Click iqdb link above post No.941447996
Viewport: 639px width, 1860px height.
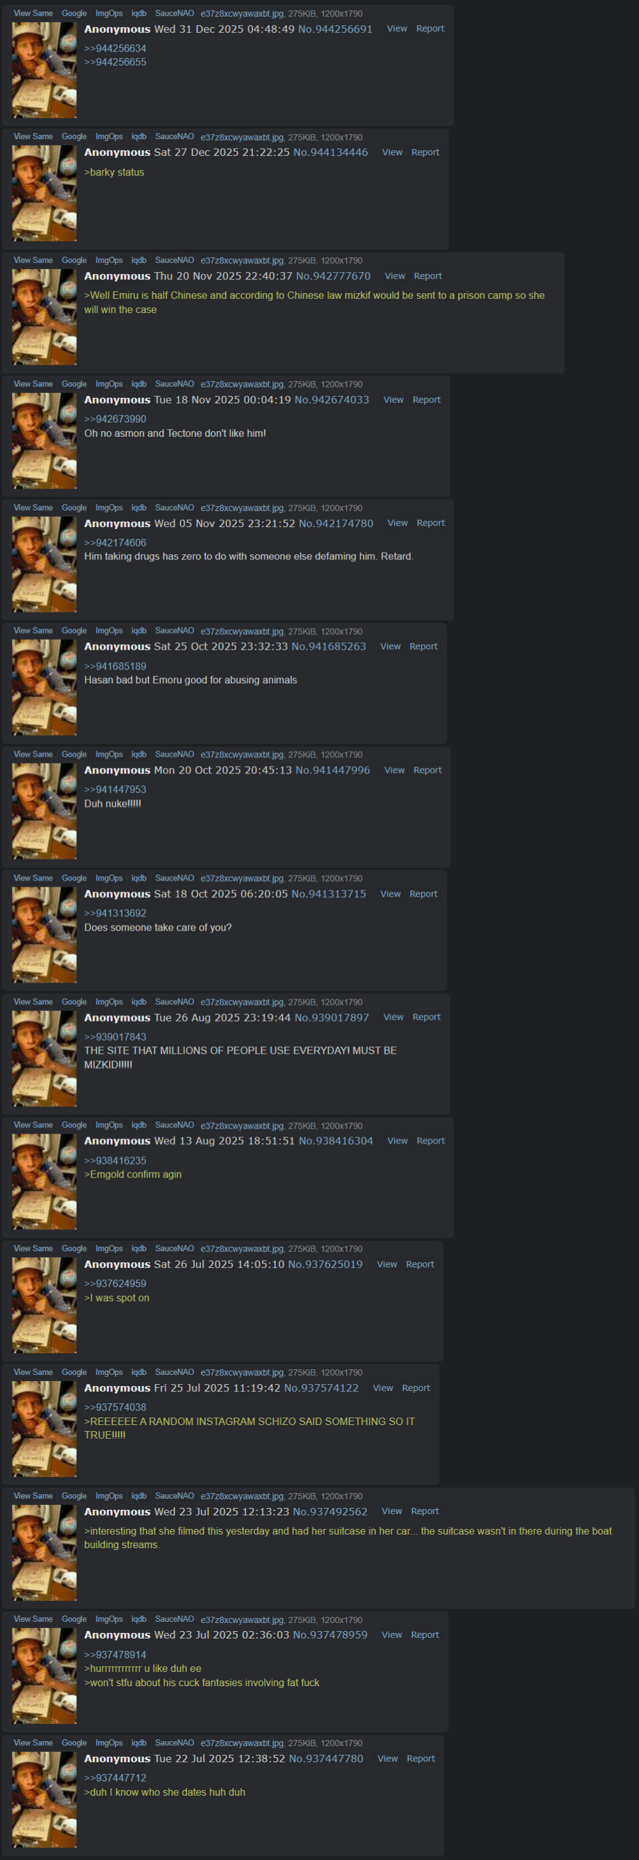coord(139,754)
